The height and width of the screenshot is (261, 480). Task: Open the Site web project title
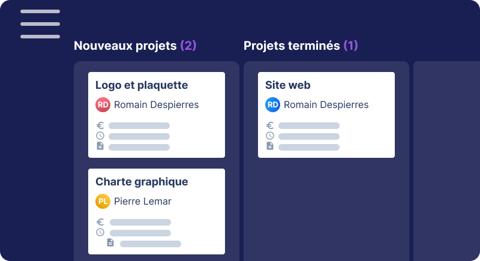[x=288, y=85]
